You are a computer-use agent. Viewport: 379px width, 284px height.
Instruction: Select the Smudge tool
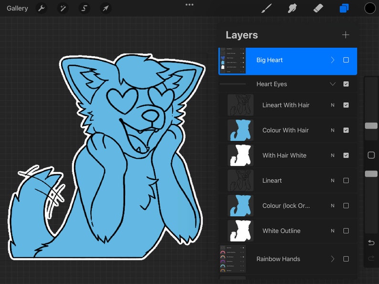tap(293, 9)
